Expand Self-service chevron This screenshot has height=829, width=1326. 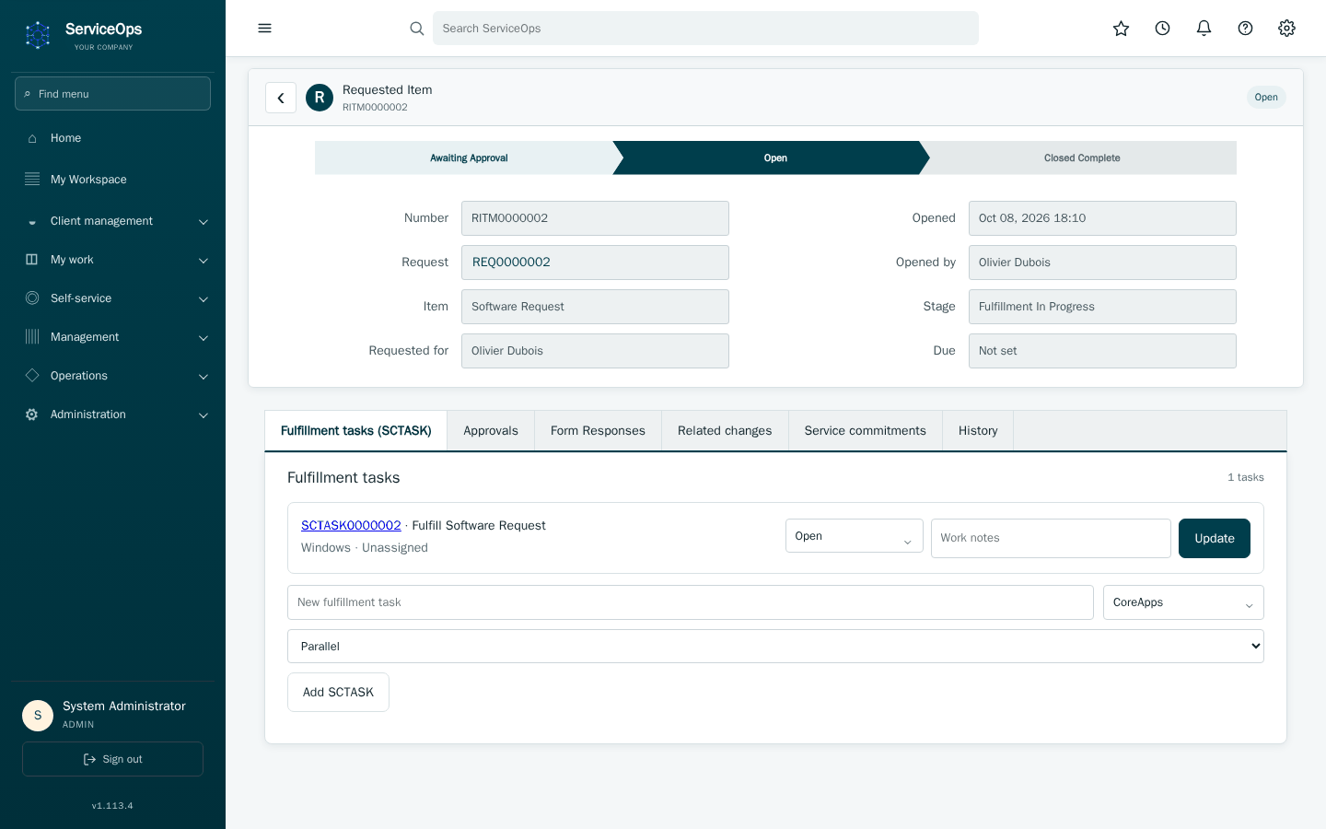click(x=204, y=299)
